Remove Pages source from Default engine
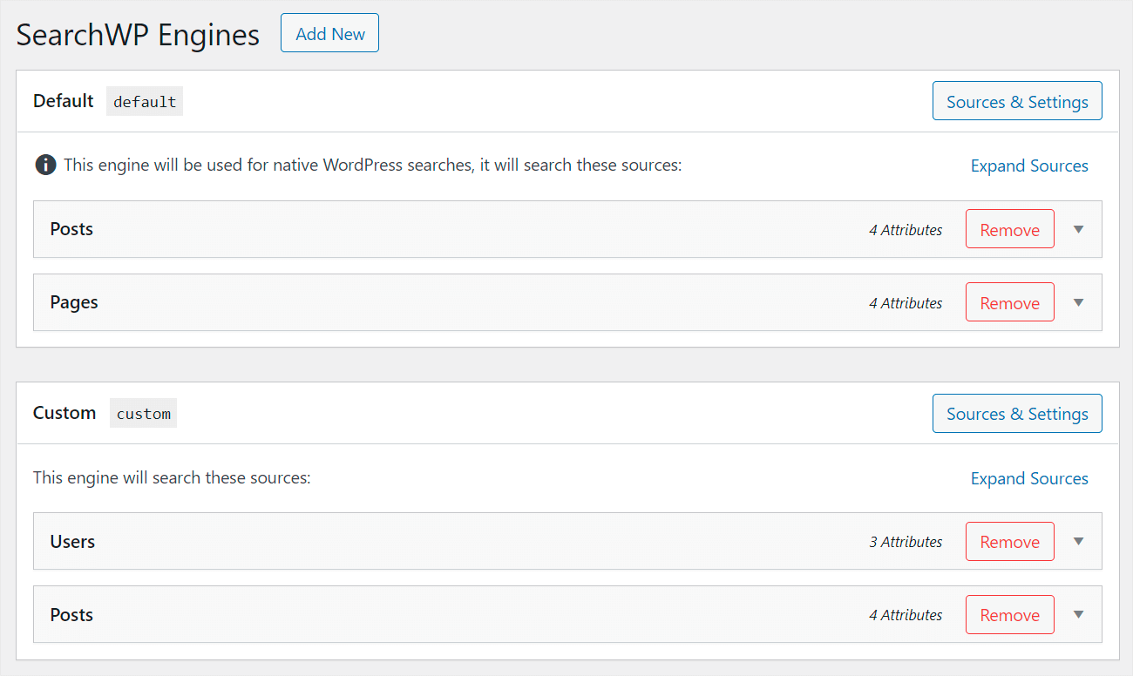The width and height of the screenshot is (1133, 676). tap(1009, 302)
